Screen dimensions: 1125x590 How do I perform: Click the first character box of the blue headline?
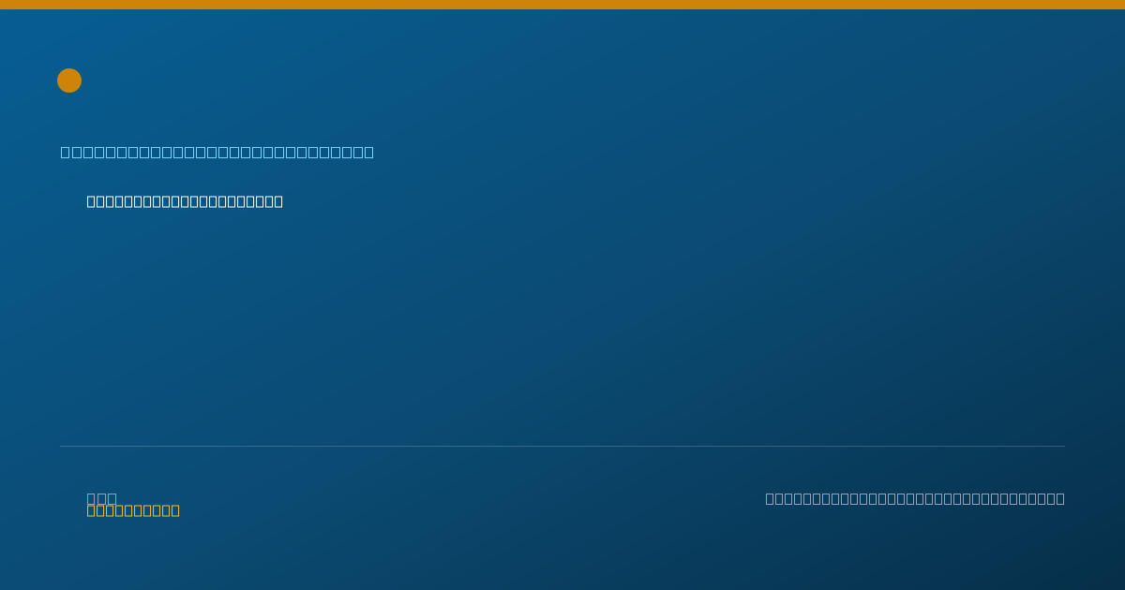(x=65, y=152)
